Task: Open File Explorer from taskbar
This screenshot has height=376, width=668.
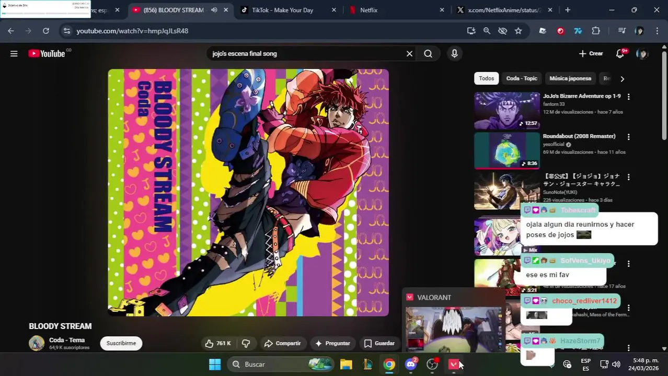Action: (x=346, y=364)
